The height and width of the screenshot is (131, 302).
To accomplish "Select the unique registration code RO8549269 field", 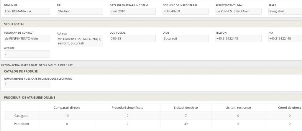I will pos(186,11).
